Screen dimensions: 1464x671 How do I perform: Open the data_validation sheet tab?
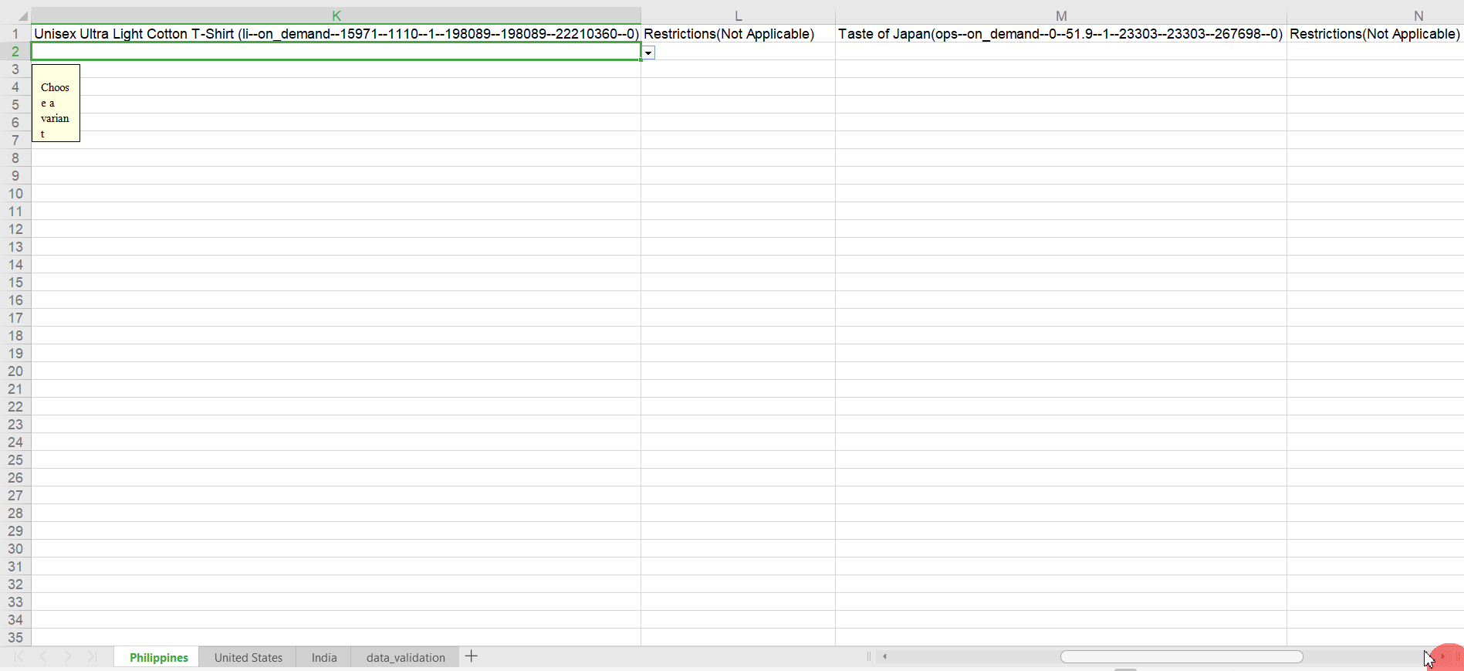[x=406, y=657]
